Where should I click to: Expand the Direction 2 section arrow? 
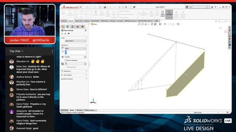click(x=86, y=71)
